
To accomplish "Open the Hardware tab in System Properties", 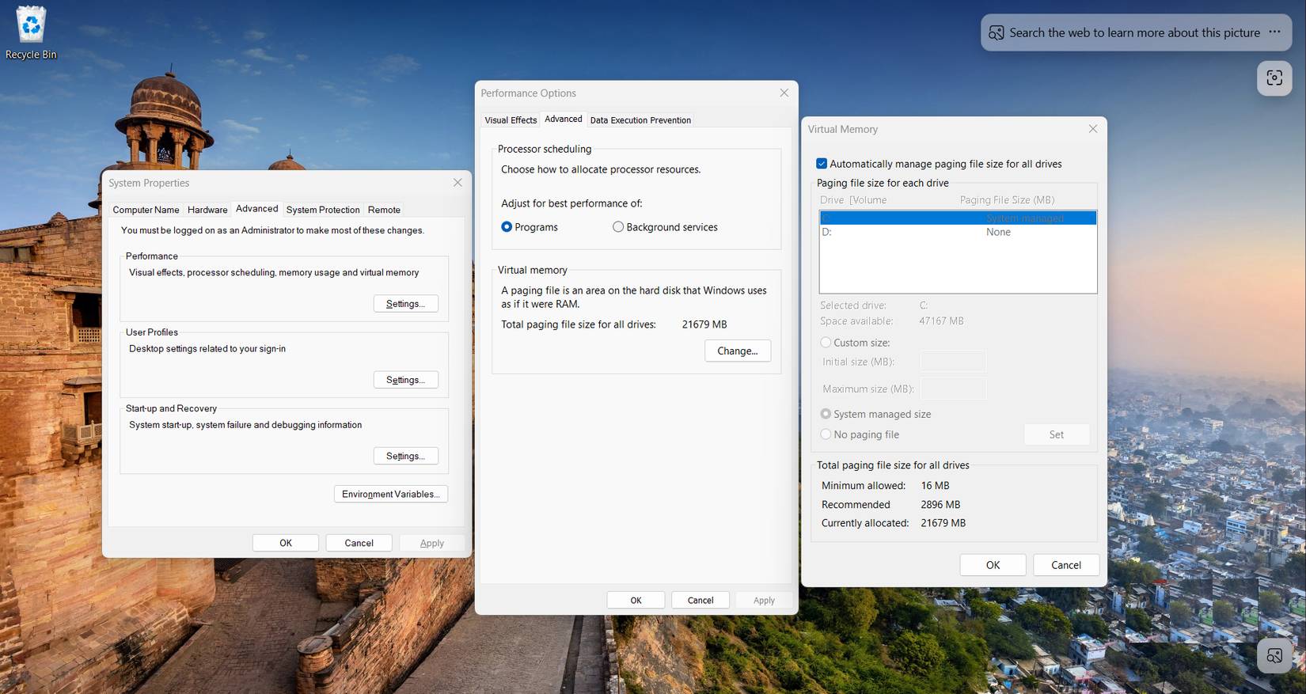I will click(207, 210).
